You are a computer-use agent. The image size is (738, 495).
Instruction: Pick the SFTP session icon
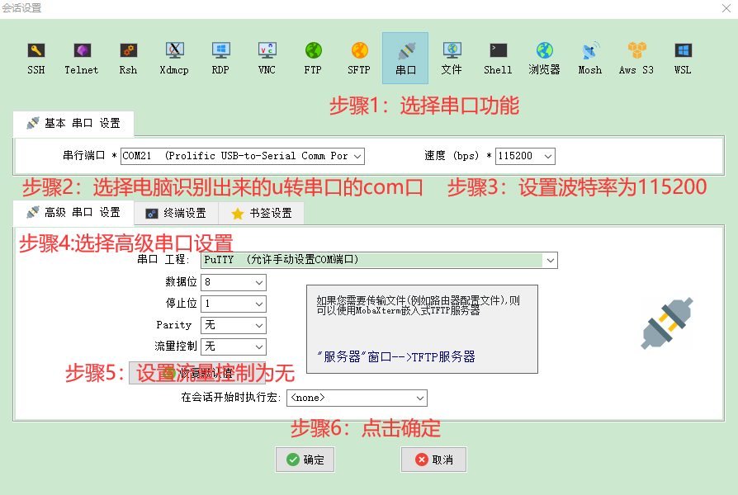(x=359, y=59)
